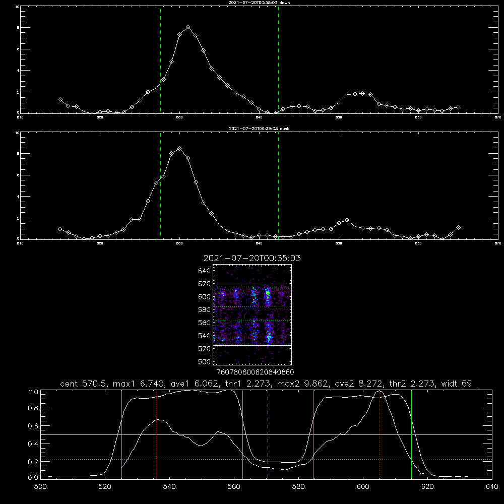Click the peak diamond marker on dawn curve

187,27
